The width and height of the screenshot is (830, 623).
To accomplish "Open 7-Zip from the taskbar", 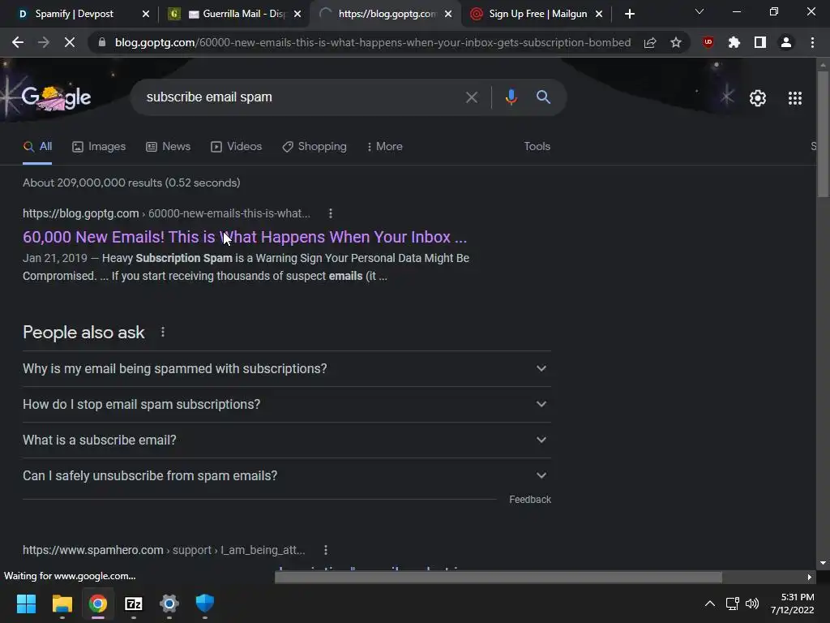I will point(134,604).
